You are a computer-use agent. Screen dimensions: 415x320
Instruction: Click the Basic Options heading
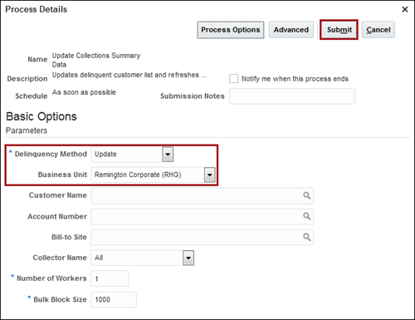click(x=41, y=116)
